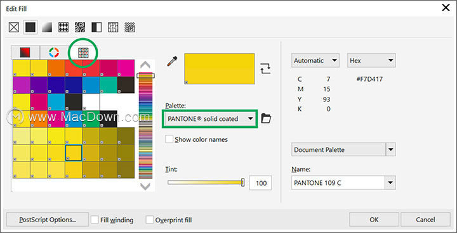This screenshot has height=233, width=457.
Task: Enable Show color names checkbox
Action: (169, 139)
